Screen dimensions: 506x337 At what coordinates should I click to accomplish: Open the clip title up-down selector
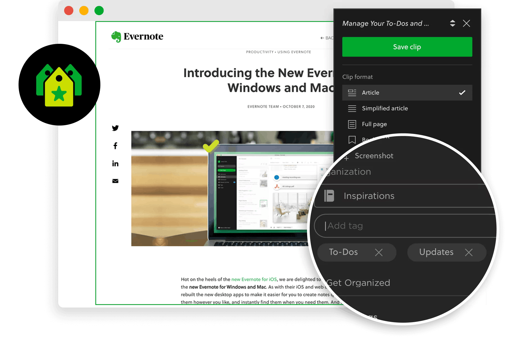point(452,23)
